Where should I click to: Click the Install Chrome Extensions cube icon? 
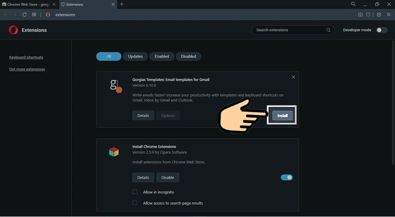point(114,152)
